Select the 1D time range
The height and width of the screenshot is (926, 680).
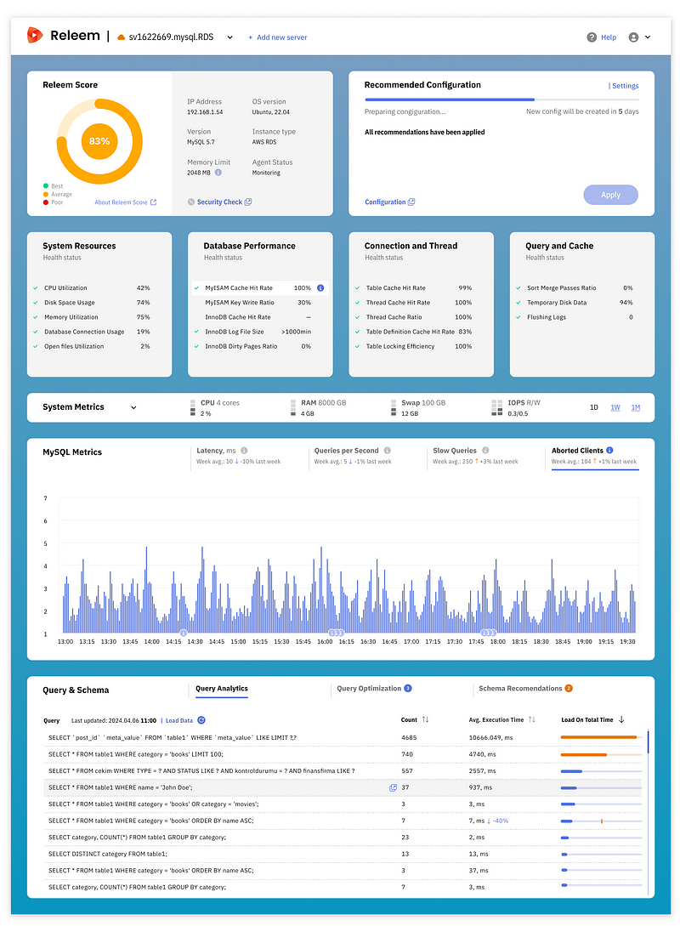(x=594, y=407)
